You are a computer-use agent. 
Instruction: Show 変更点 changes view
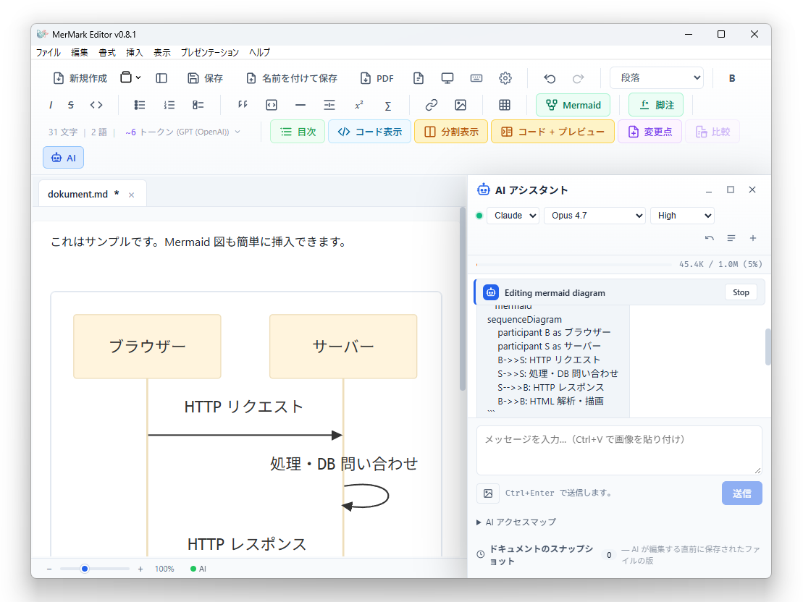point(649,132)
